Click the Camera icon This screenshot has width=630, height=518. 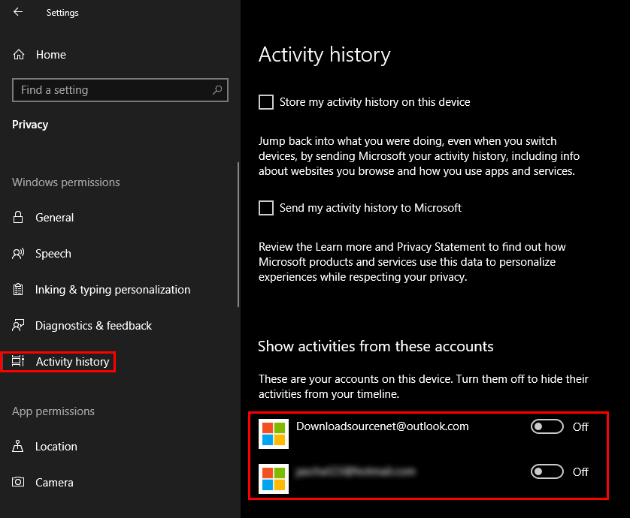(x=18, y=482)
